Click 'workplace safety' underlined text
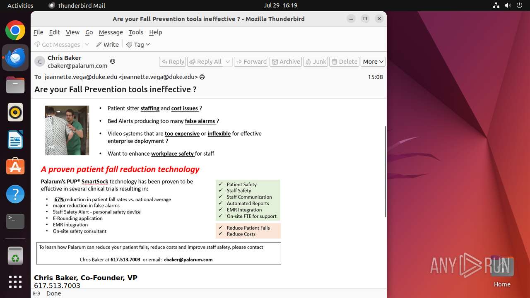The width and height of the screenshot is (530, 298). pyautogui.click(x=173, y=154)
